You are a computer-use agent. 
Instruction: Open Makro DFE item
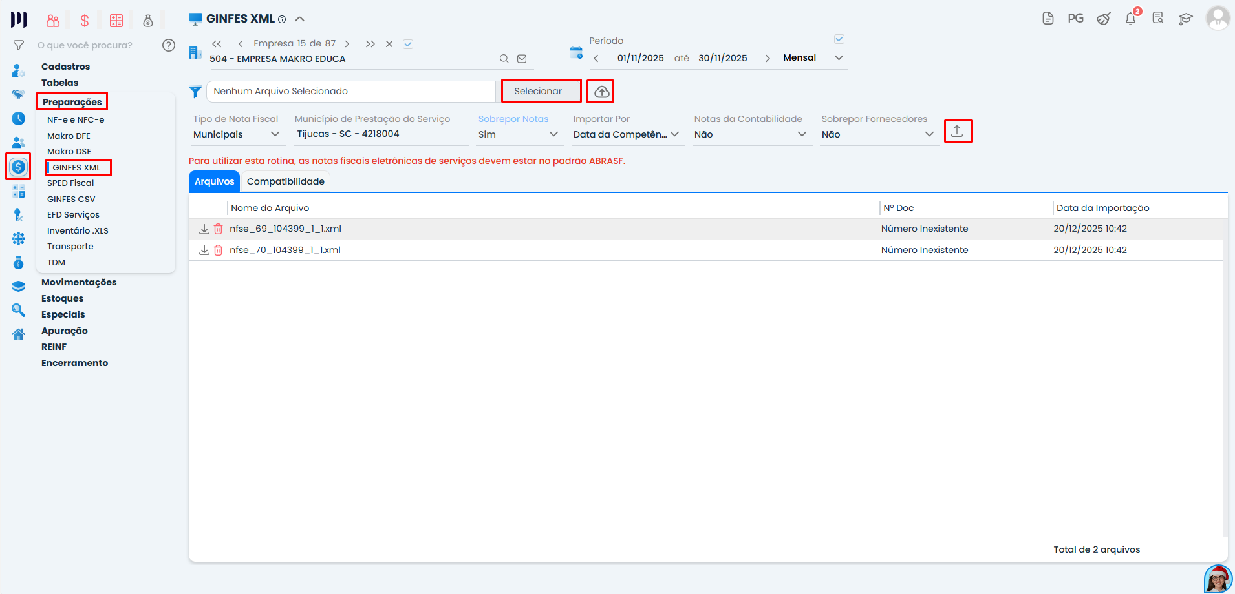click(x=69, y=136)
